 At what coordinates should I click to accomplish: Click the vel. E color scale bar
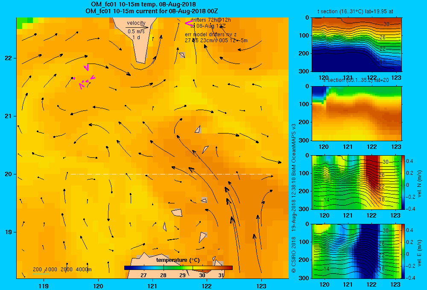[x=403, y=251]
